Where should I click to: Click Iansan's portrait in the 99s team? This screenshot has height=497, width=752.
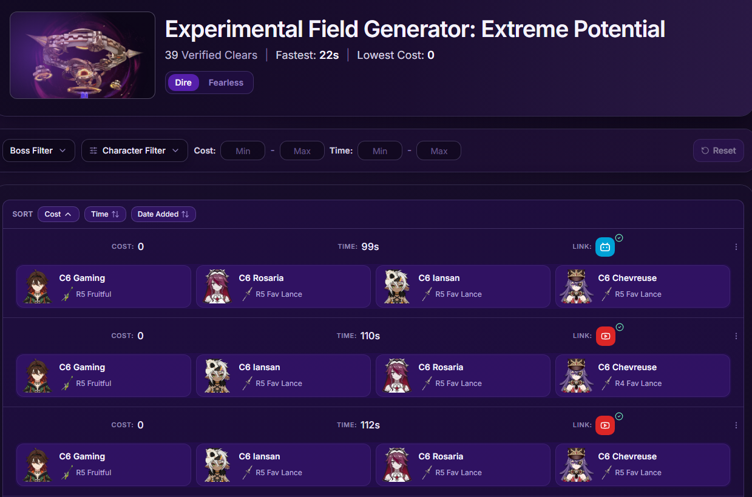(x=397, y=286)
